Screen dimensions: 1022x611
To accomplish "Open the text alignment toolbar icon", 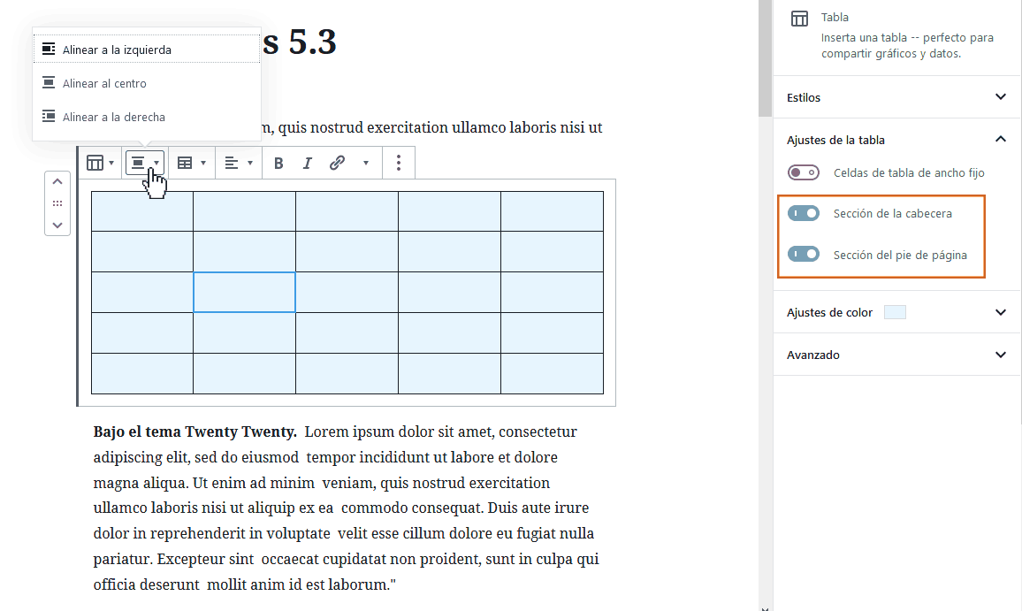I will [x=238, y=164].
